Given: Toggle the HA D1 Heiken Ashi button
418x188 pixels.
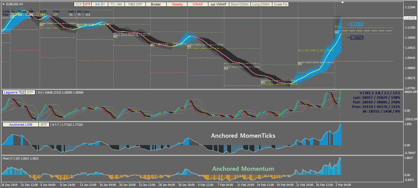Looking at the screenshot, I should (x=100, y=4).
